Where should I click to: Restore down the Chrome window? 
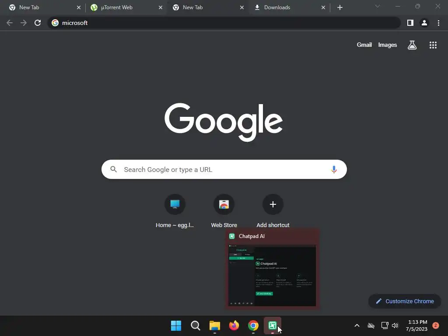pyautogui.click(x=418, y=6)
